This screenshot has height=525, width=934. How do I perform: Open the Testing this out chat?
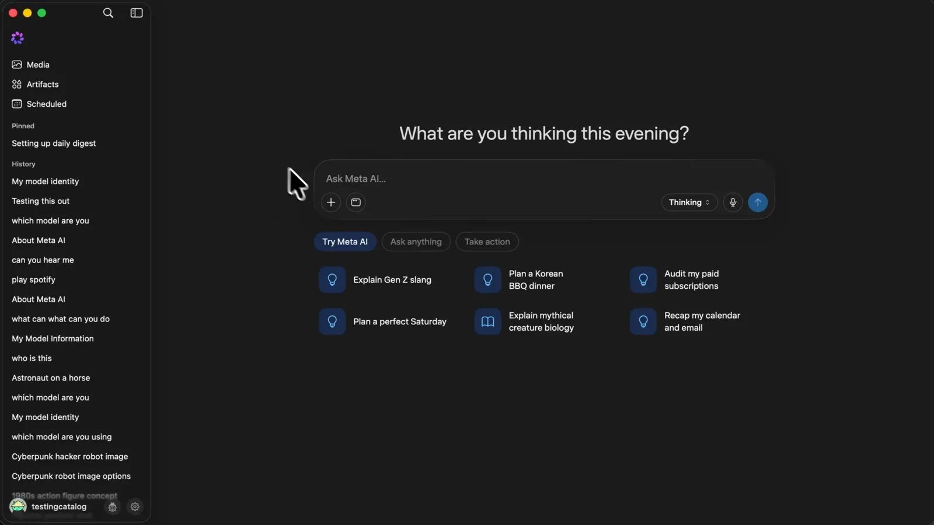click(x=41, y=201)
